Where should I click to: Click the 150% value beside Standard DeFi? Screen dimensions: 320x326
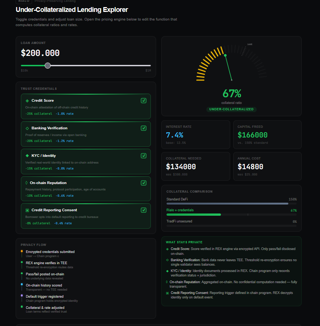point(292,199)
